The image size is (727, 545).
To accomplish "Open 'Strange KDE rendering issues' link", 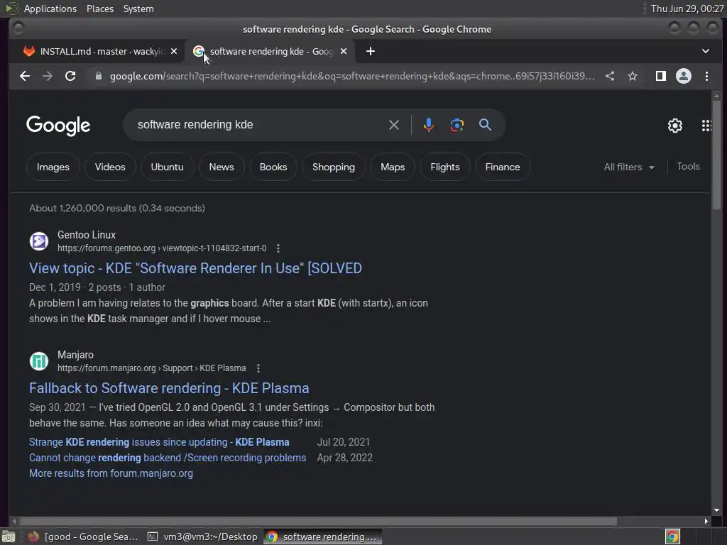I will [159, 442].
